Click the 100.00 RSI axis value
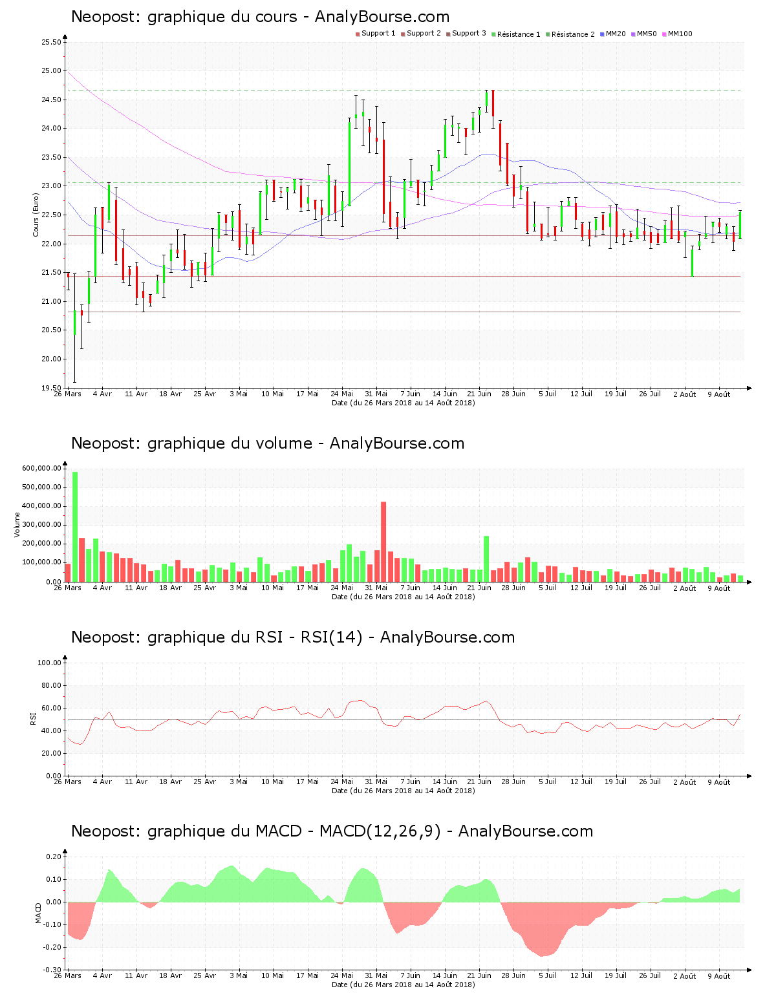This screenshot has height=1002, width=776. tap(50, 663)
